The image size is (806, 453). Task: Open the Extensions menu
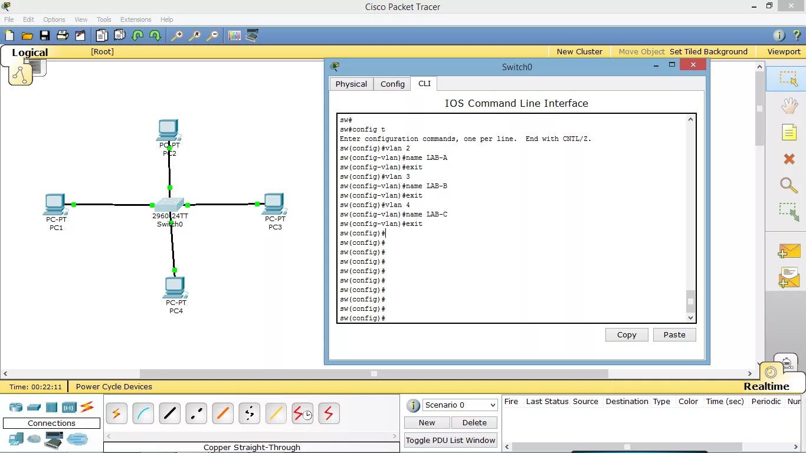pos(136,19)
